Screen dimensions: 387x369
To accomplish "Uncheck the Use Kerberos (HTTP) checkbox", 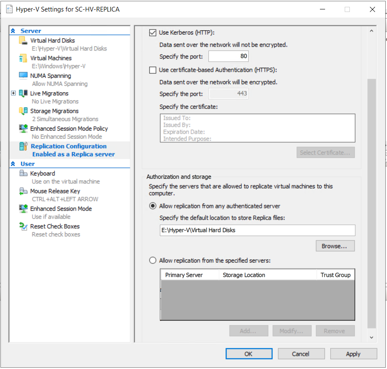I will [x=153, y=32].
